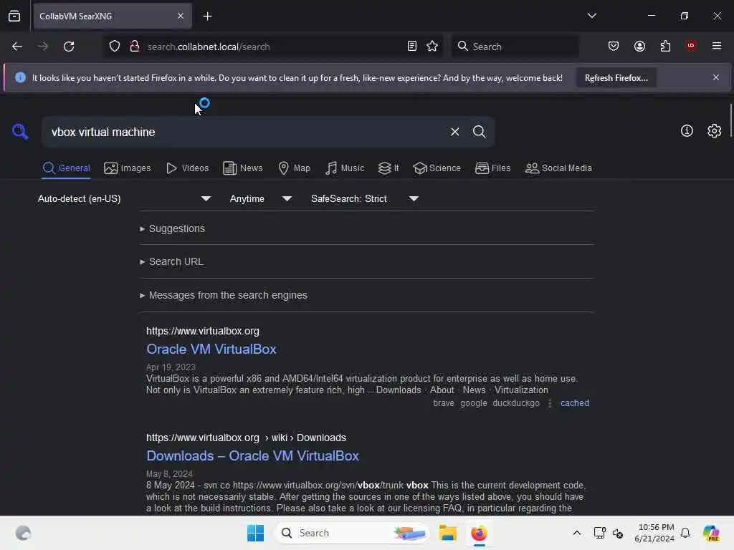This screenshot has width=734, height=550.
Task: Reload the current page
Action: [x=69, y=47]
